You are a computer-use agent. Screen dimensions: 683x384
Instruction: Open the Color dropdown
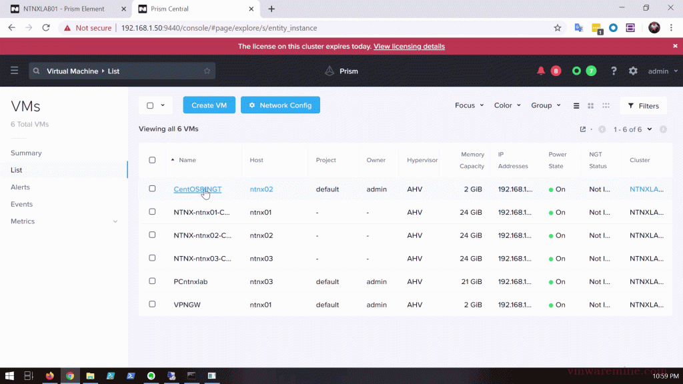pyautogui.click(x=508, y=105)
